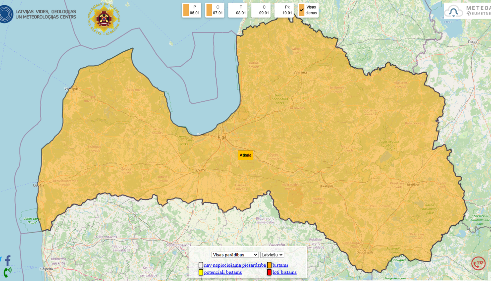Viewport: 491px width, 281px height.
Task: Click the 'nav nepieciešama piesardzība' link
Action: (235, 265)
